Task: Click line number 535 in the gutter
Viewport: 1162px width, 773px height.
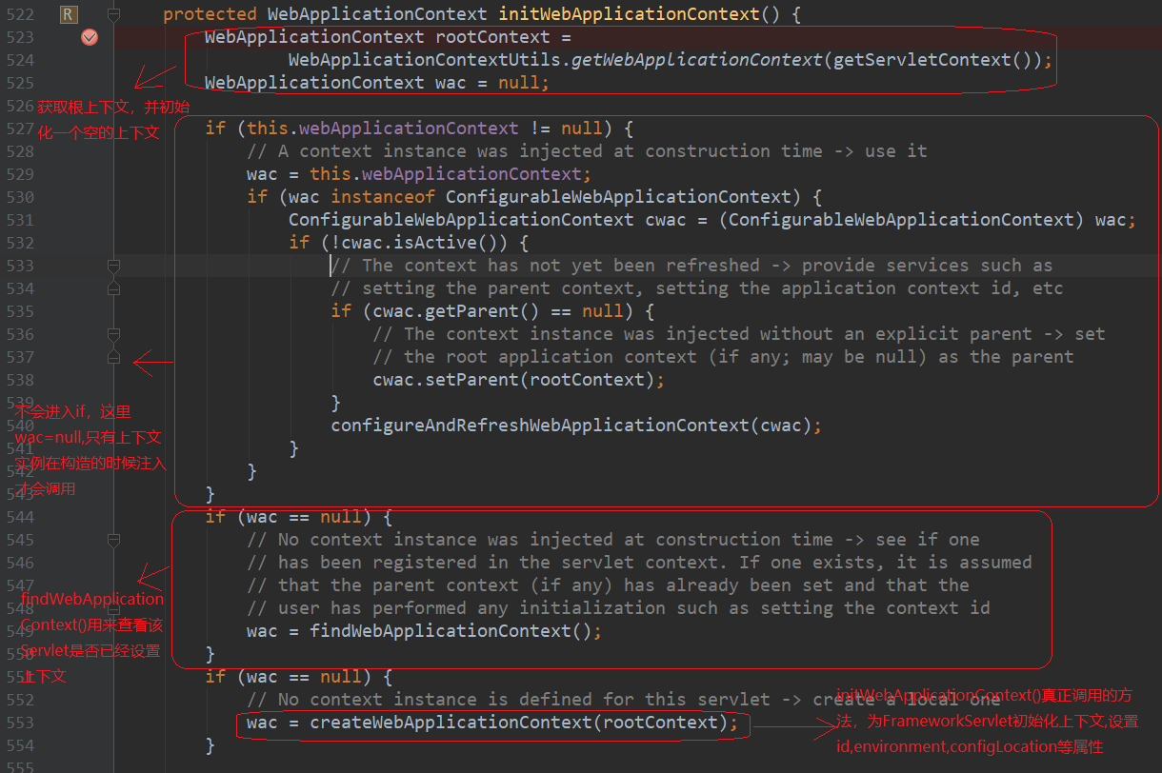Action: 20,311
